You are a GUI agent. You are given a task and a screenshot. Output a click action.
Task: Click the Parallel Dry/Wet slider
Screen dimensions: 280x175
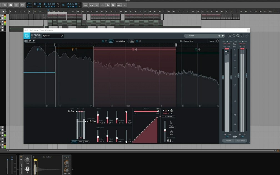pos(146,111)
